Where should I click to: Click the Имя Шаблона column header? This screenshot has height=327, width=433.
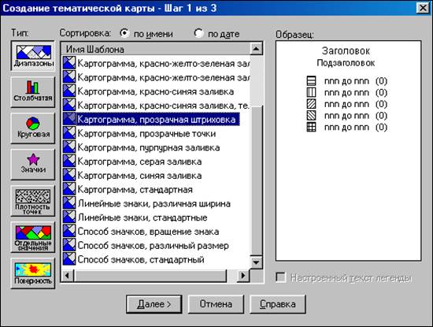click(x=156, y=49)
